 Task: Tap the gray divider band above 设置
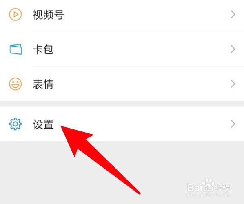122,104
